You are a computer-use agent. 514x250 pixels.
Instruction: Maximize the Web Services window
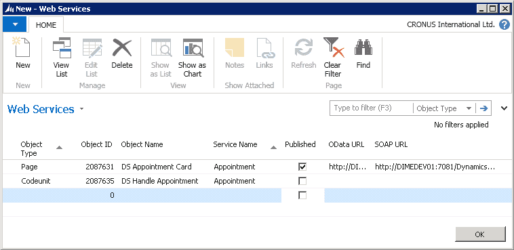pyautogui.click(x=492, y=9)
